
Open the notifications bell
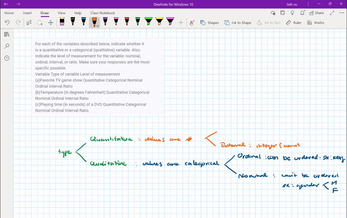point(302,13)
